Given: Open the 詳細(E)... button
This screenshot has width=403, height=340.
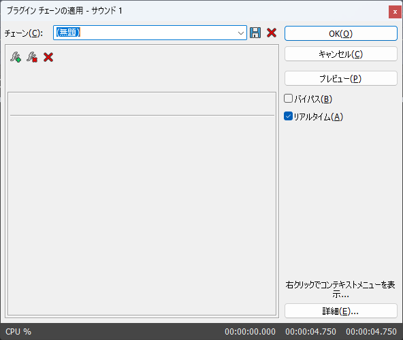Looking at the screenshot, I should 341,311.
